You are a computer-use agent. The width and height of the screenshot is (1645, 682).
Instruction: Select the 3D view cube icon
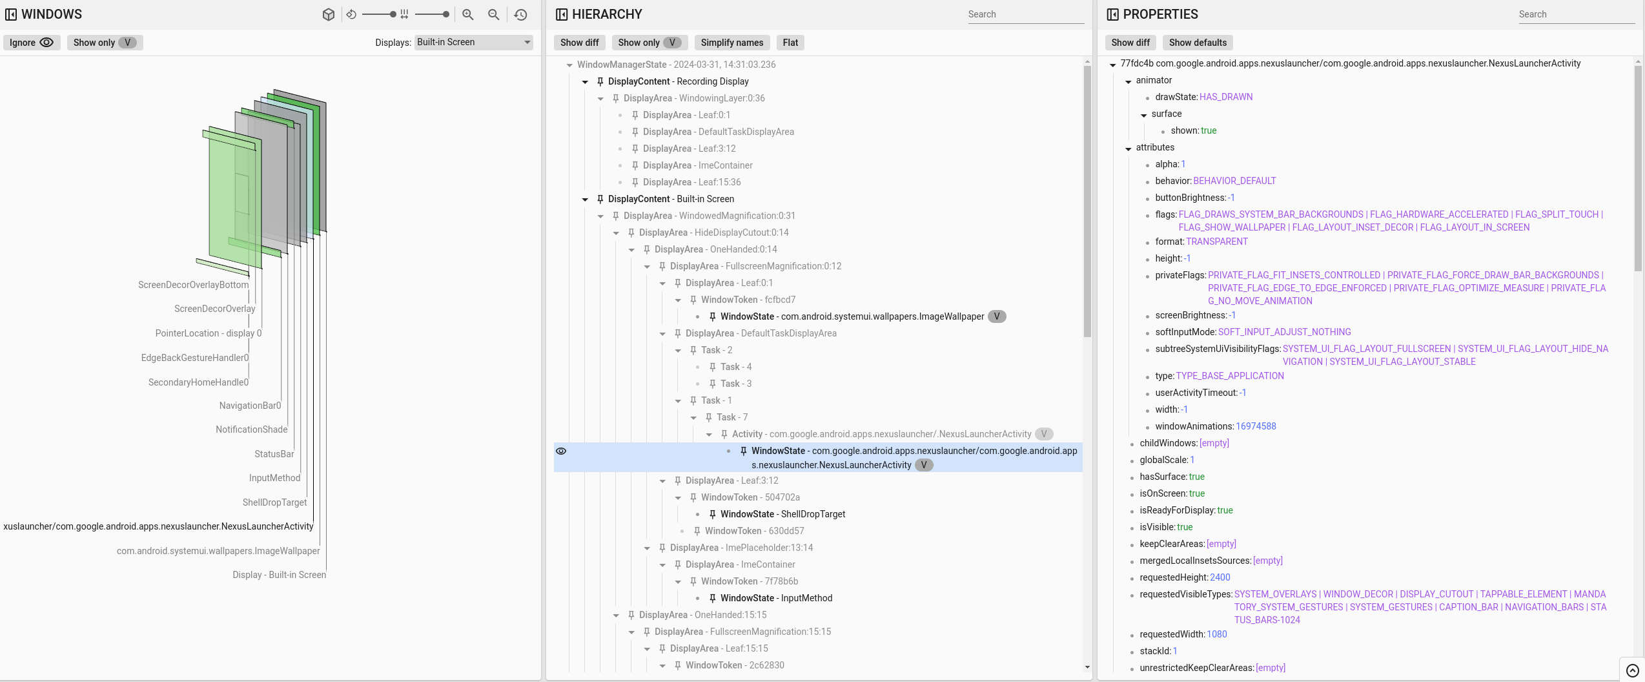pos(329,14)
